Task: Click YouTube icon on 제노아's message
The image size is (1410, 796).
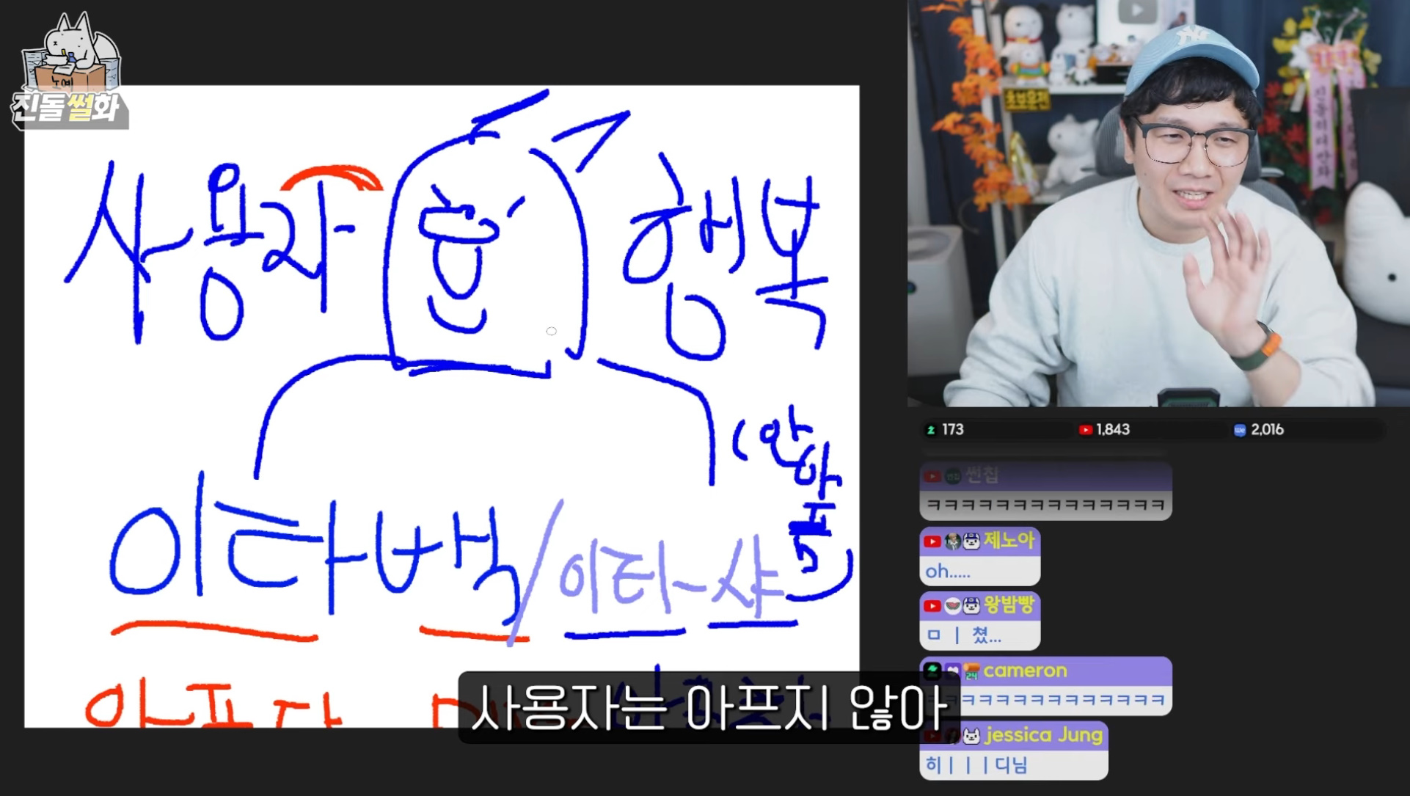Action: tap(932, 541)
